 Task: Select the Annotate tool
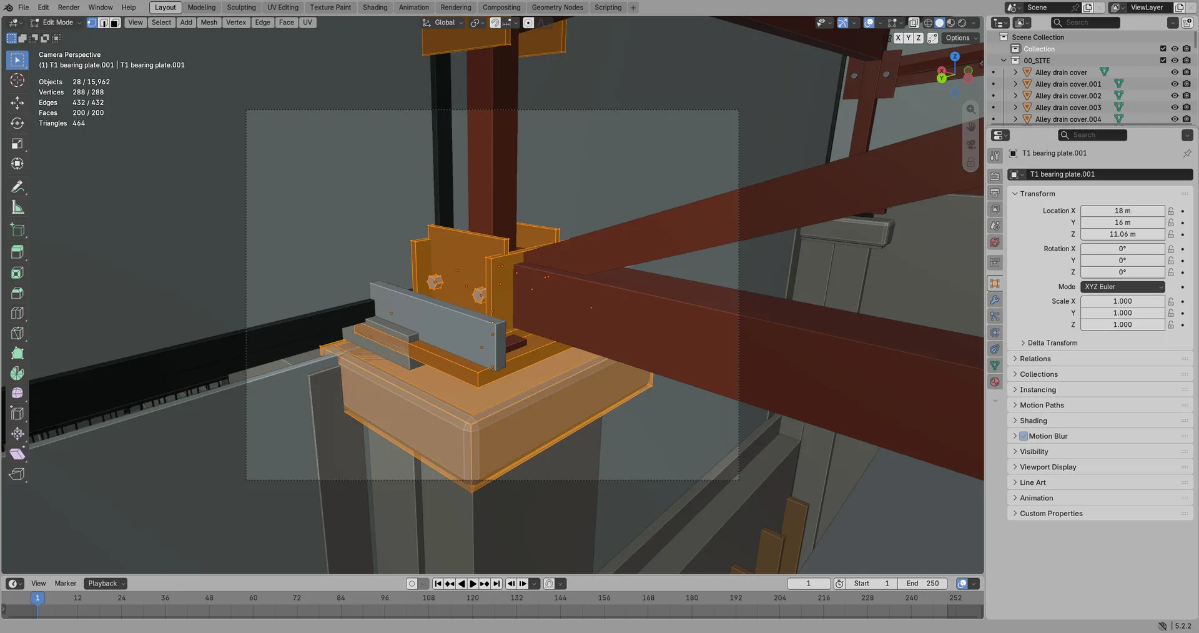pos(17,187)
